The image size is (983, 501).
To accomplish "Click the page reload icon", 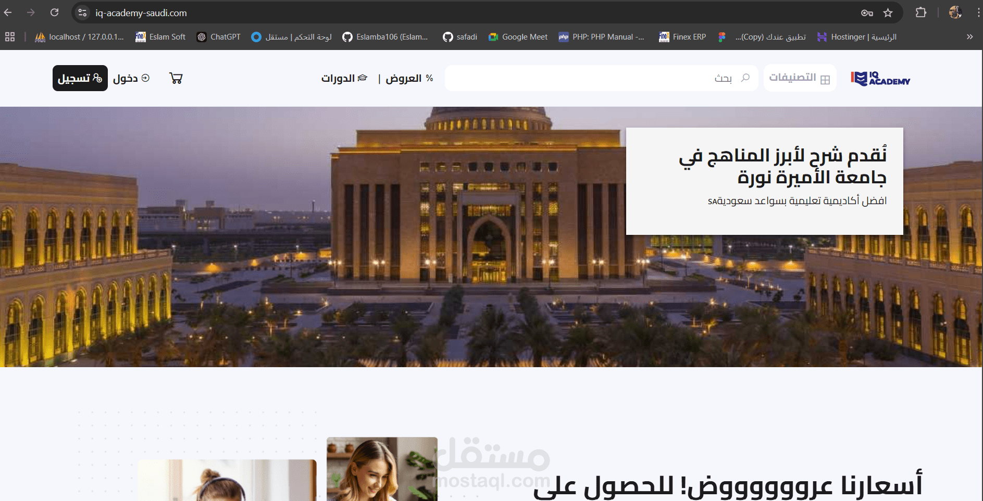I will (x=54, y=12).
